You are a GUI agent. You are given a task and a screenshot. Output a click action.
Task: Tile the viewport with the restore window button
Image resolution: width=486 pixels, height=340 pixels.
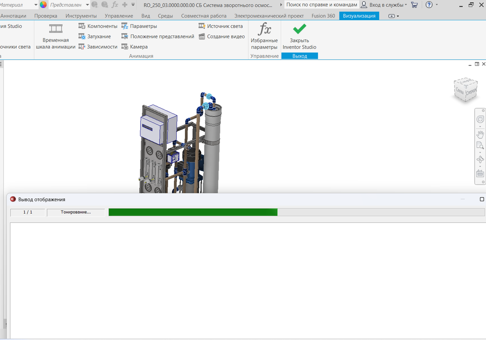click(477, 64)
